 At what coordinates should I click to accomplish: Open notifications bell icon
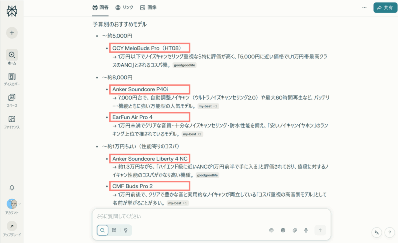click(x=12, y=188)
